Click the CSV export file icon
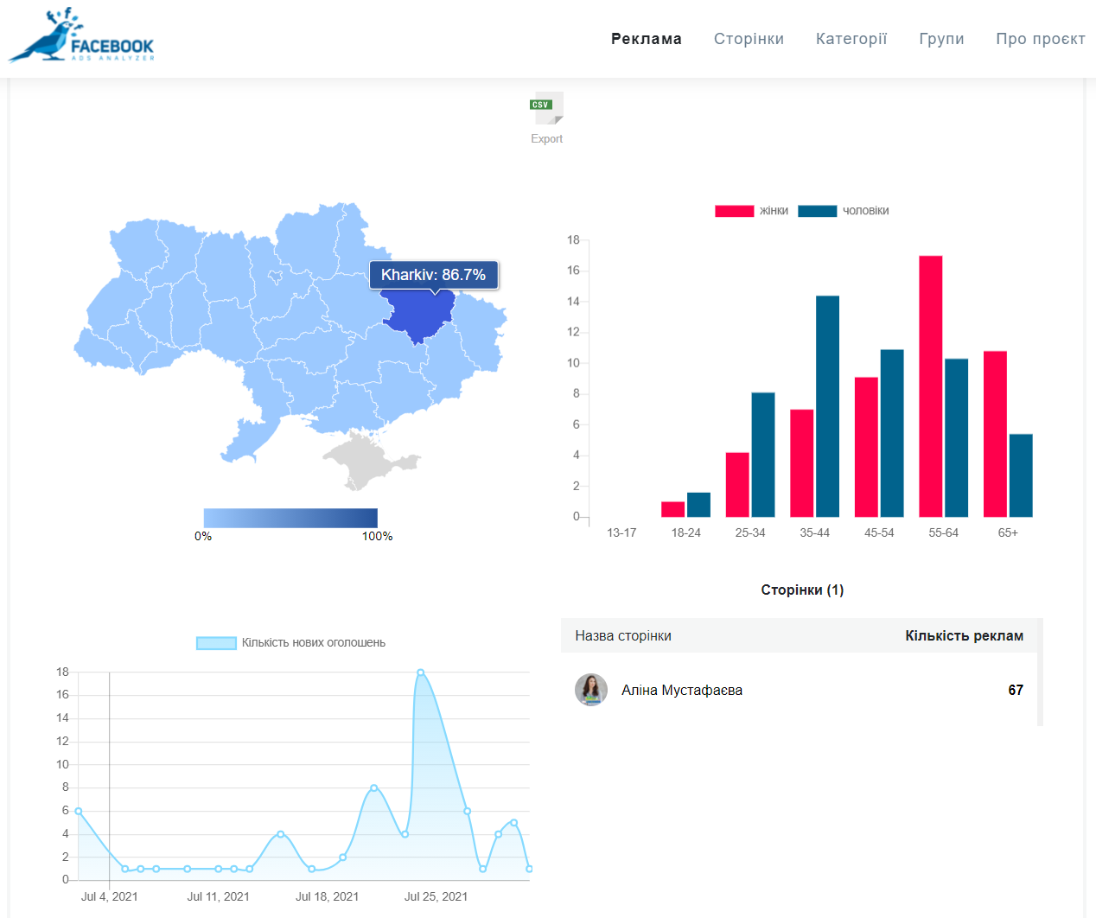The height and width of the screenshot is (918, 1096). click(x=546, y=108)
